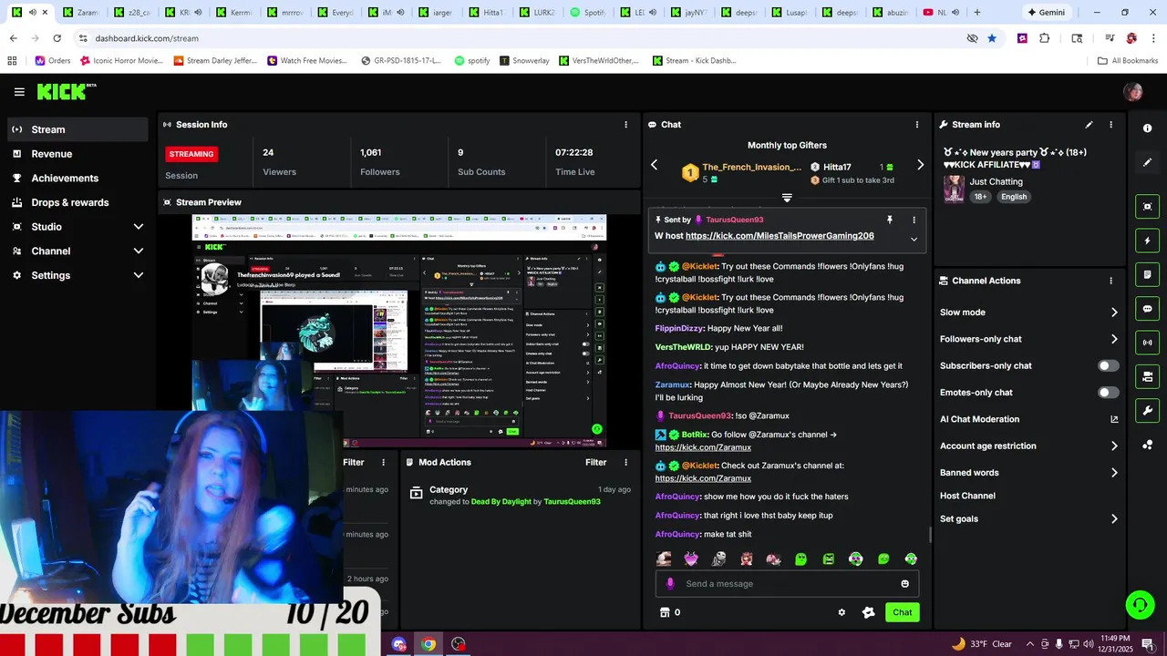
Task: Reload the page with refresh button
Action: pos(57,38)
